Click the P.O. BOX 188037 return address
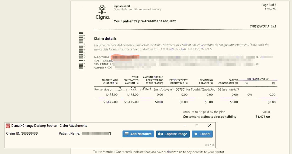Image resolution: width=292 pixels, height=154 pixels. click(185, 49)
